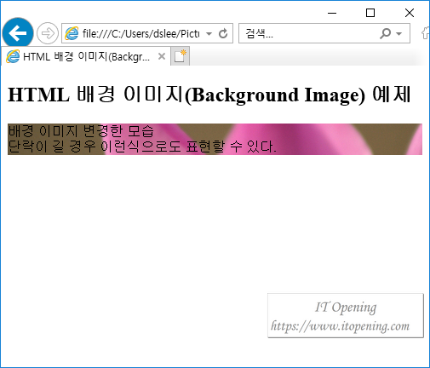Image resolution: width=430 pixels, height=368 pixels.
Task: Open a new tab with the blank tab button
Action: coord(180,56)
